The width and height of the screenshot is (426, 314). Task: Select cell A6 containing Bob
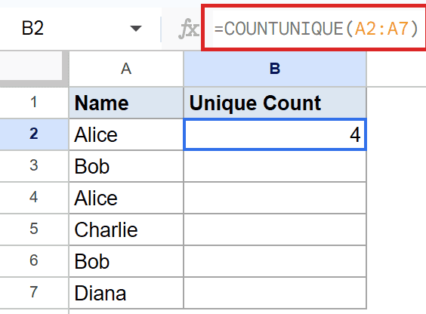coord(126,261)
